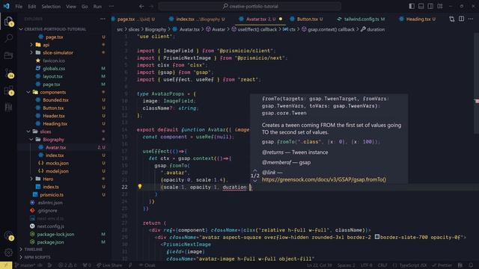Image resolution: width=479 pixels, height=269 pixels.
Task: Collapse the slices folder
Action: [45, 132]
